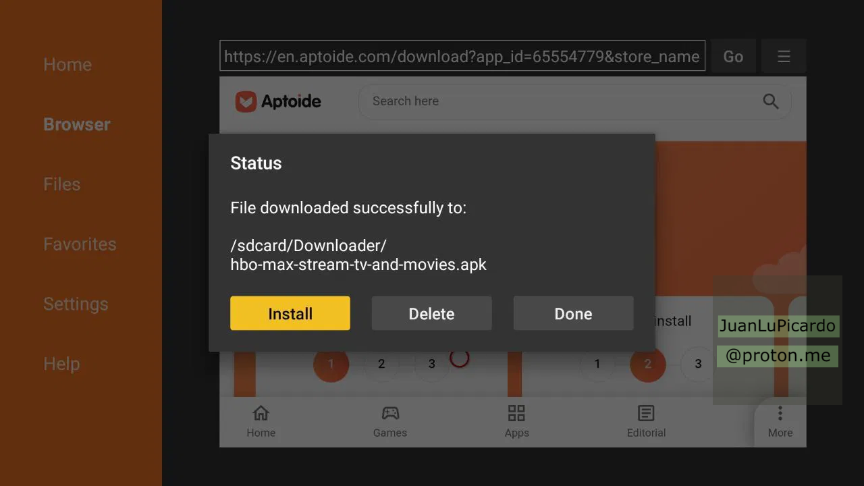
Task: Open the hamburger menu beside Go
Action: tap(783, 57)
